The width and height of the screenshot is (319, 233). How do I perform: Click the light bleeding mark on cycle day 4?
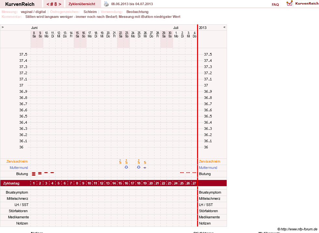(x=52, y=173)
